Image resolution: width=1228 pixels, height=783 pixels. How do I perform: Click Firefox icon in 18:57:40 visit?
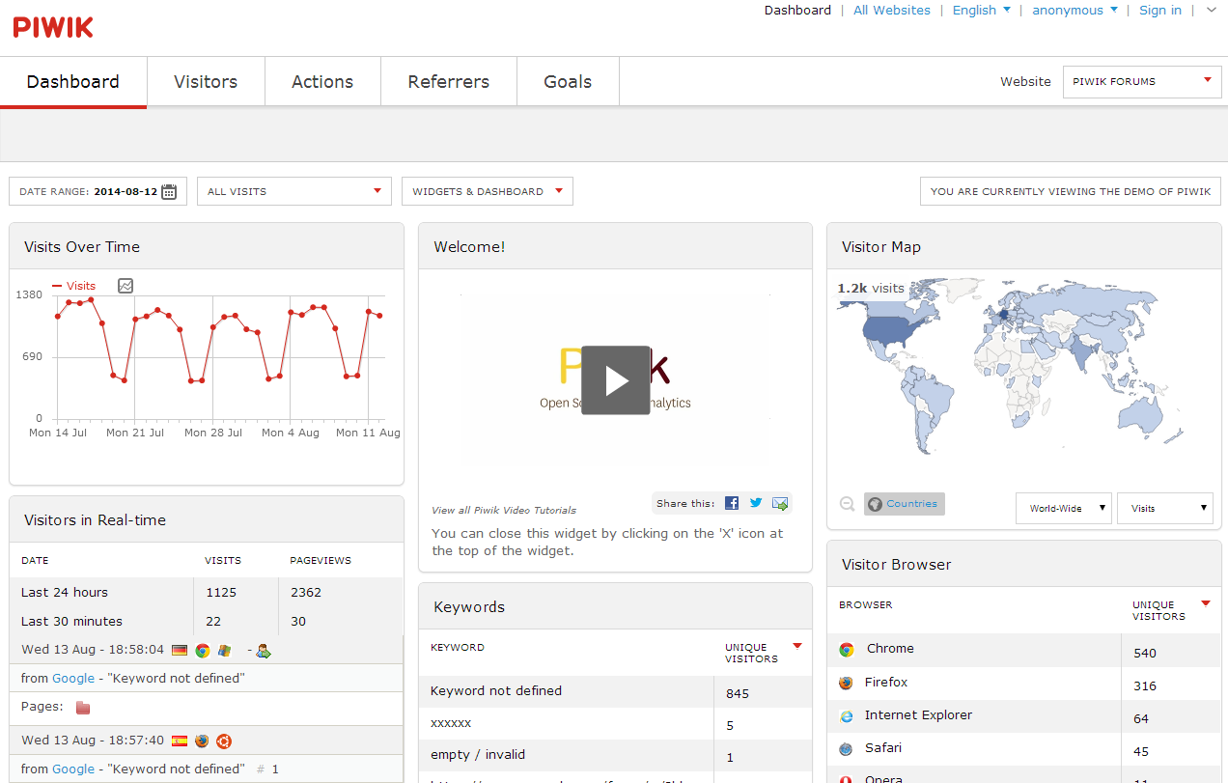pos(202,741)
